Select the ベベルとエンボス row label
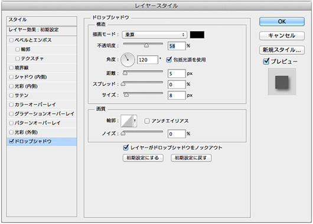Image resolution: width=313 pixels, height=224 pixels. (33, 40)
